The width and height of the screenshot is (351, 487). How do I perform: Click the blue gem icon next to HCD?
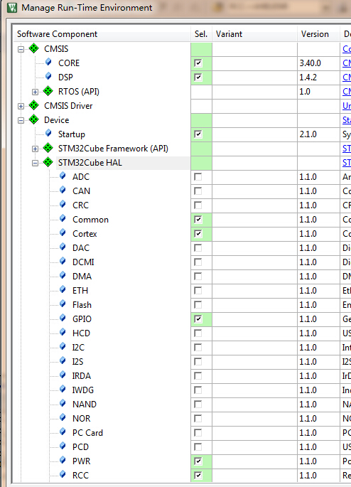pyautogui.click(x=63, y=333)
